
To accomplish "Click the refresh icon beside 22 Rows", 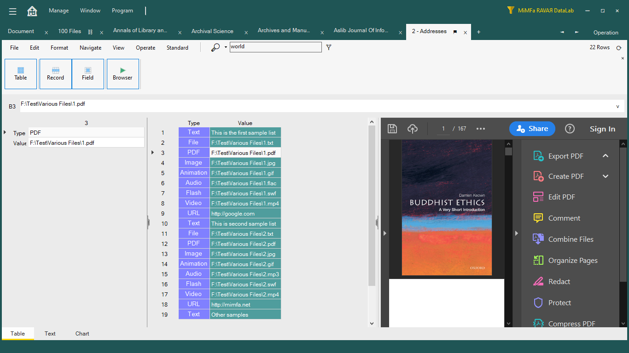I will pos(619,48).
